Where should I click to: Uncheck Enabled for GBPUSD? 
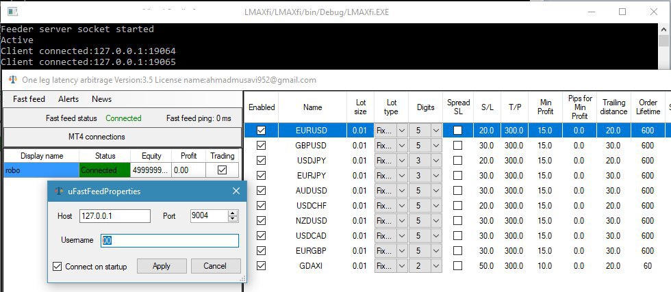tap(261, 146)
